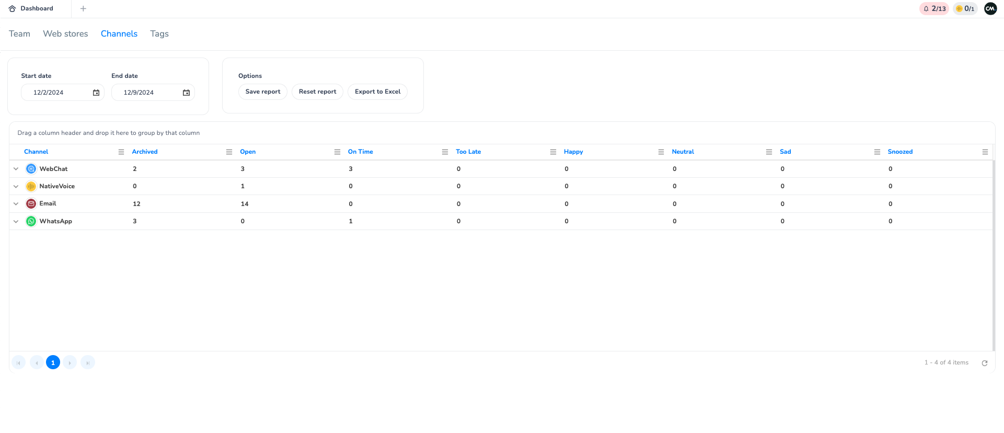Image resolution: width=1004 pixels, height=433 pixels.
Task: Sort by the On Time column header
Action: [361, 152]
